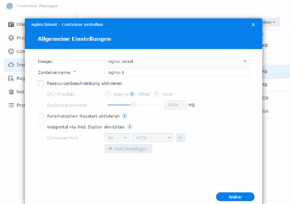
Task: Click Port hinzufügen button
Action: (x=128, y=148)
